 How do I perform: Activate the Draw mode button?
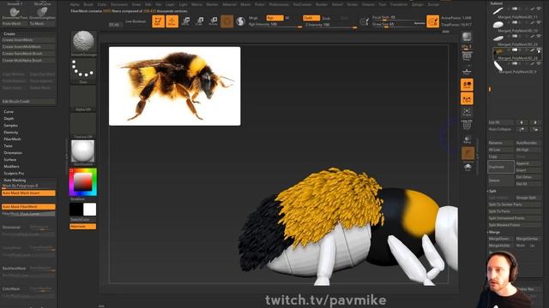(x=172, y=21)
